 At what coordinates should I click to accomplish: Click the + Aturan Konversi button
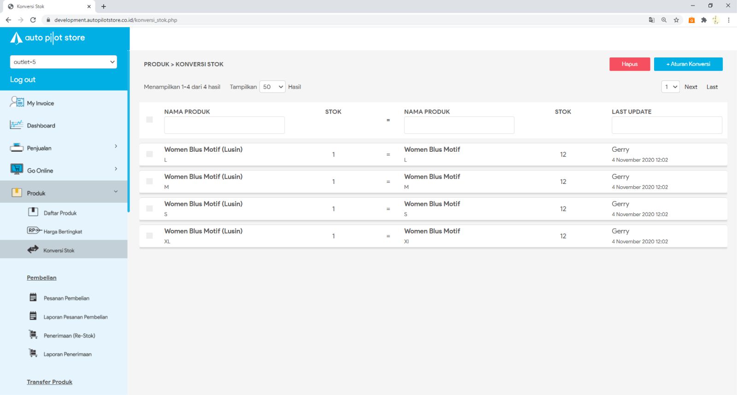pyautogui.click(x=688, y=64)
